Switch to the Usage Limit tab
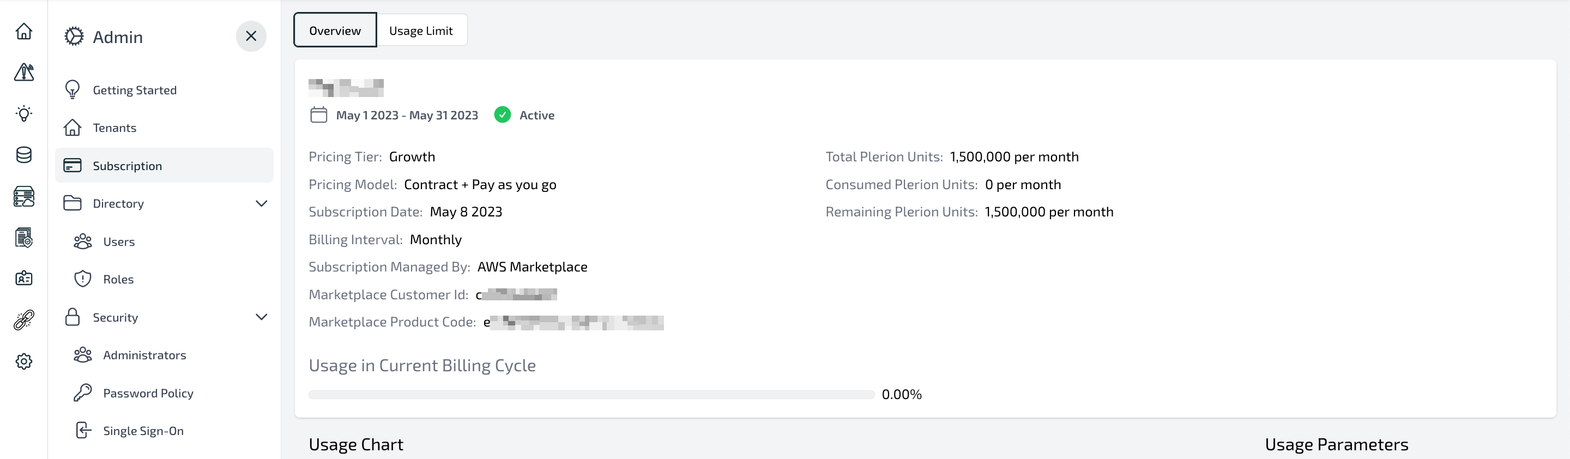Screen dimensions: 1570x459 (421, 31)
